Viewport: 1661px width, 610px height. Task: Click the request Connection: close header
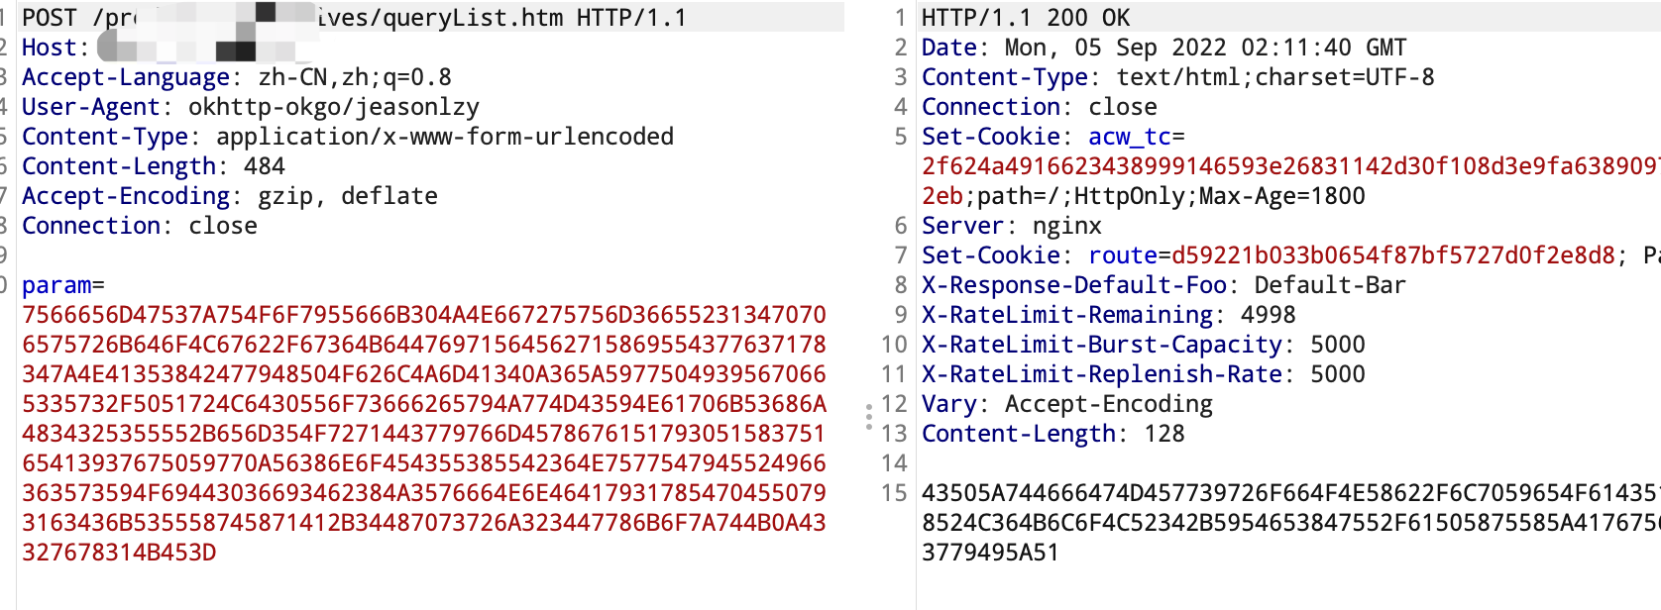[x=140, y=226]
